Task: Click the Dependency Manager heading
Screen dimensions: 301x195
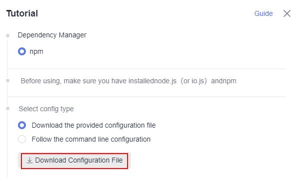Action: coord(52,35)
